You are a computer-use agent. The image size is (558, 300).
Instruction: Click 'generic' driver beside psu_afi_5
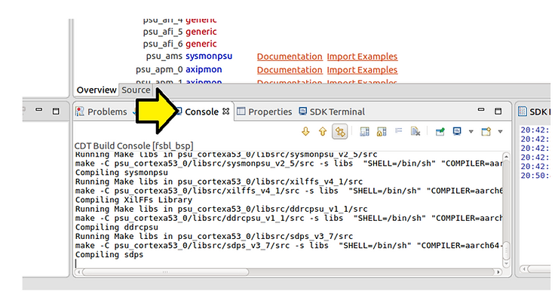pos(201,32)
